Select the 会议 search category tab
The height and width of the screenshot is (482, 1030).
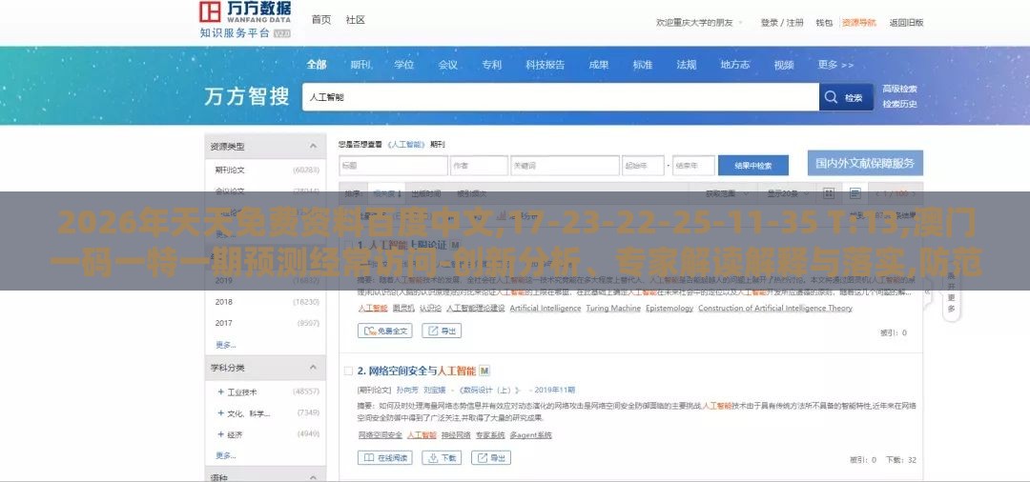[448, 65]
